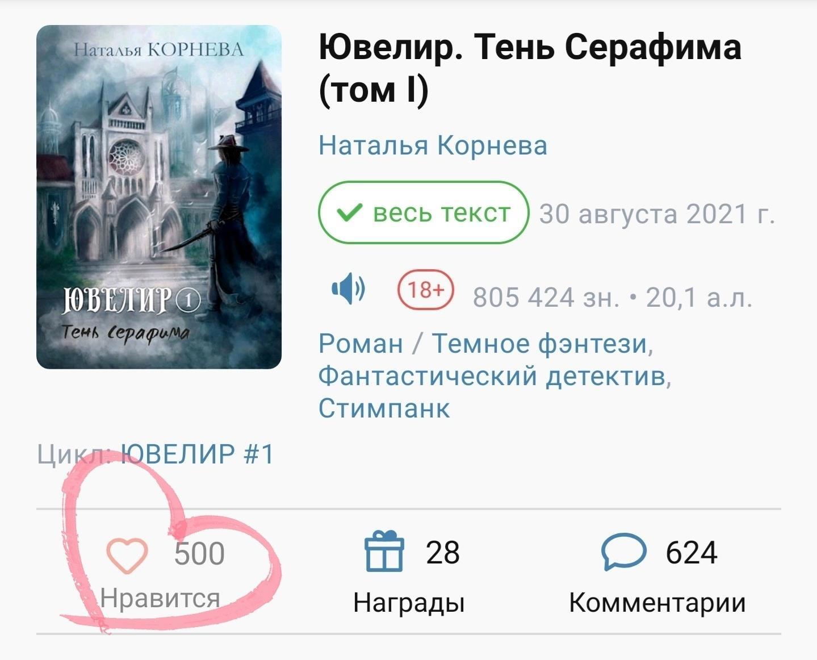This screenshot has height=660, width=817.
Task: Click the весь текст status button
Action: tap(424, 212)
